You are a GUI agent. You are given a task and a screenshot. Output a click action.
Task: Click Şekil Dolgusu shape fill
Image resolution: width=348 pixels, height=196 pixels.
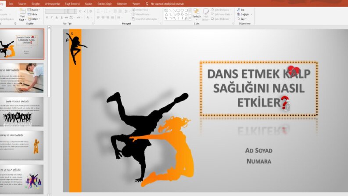[221, 10]
